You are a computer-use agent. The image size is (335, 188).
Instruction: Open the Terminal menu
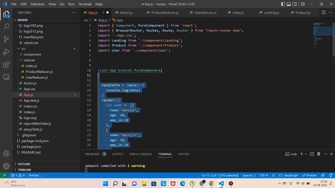(x=85, y=4)
